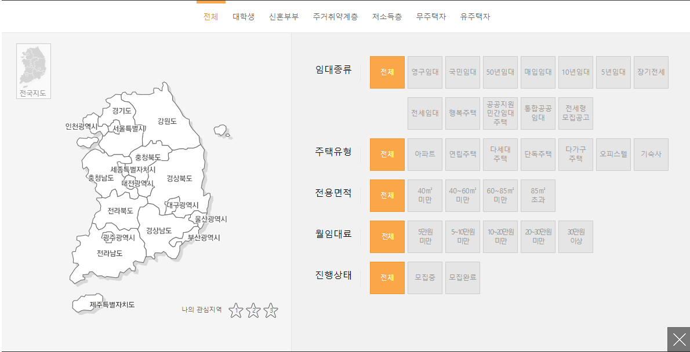Toggle the 아파트 housing type filter
The image size is (690, 352).
click(425, 154)
